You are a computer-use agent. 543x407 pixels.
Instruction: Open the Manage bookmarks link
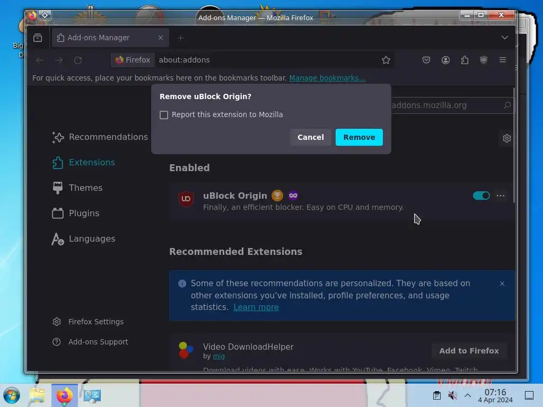tap(327, 78)
